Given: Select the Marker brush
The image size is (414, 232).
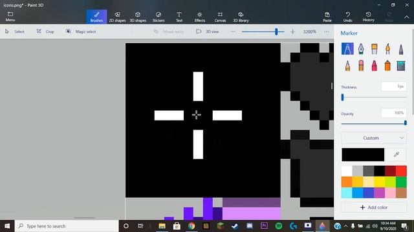Looking at the screenshot, I should tap(347, 49).
